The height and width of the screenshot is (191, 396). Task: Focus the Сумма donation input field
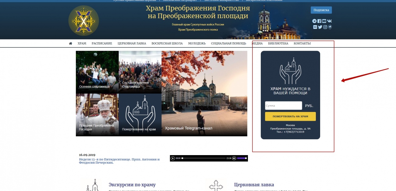point(284,106)
